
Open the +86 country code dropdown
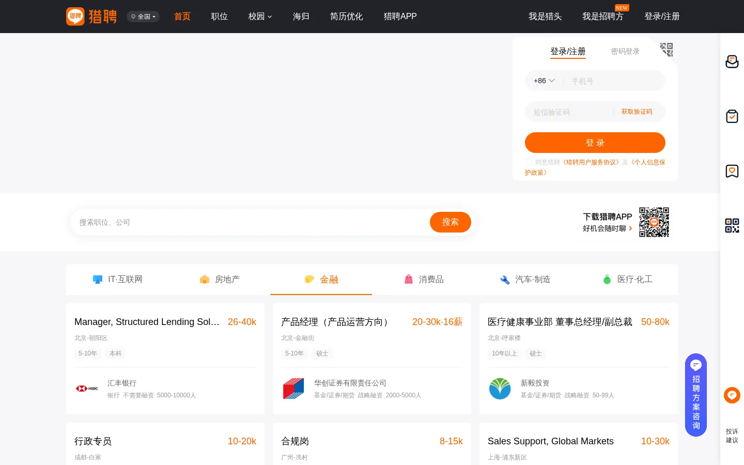(544, 81)
